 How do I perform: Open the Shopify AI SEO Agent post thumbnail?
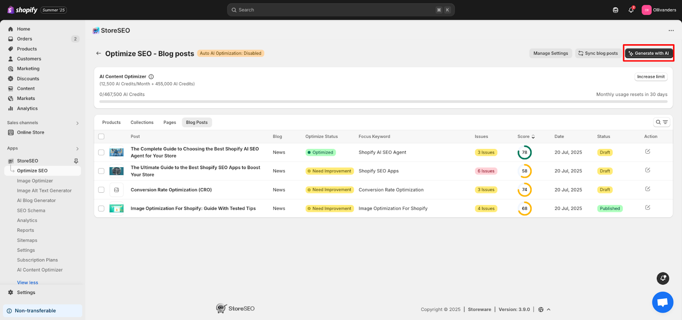pos(116,152)
